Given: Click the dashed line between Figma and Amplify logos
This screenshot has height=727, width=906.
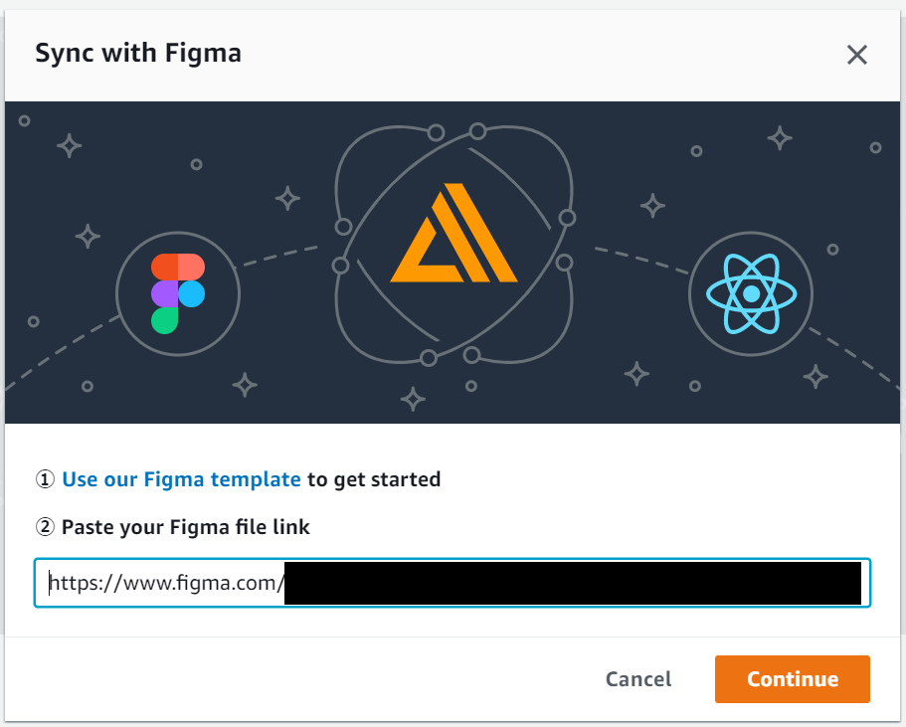Looking at the screenshot, I should click(x=280, y=256).
